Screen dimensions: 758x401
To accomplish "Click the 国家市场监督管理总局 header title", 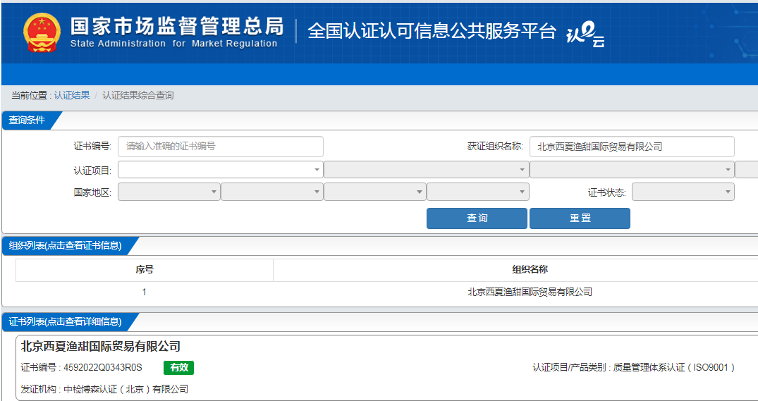I will click(177, 27).
